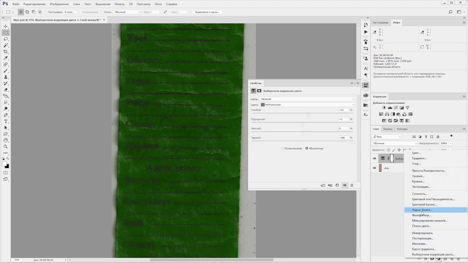Switch to the Гистограмма tab

tap(381, 22)
